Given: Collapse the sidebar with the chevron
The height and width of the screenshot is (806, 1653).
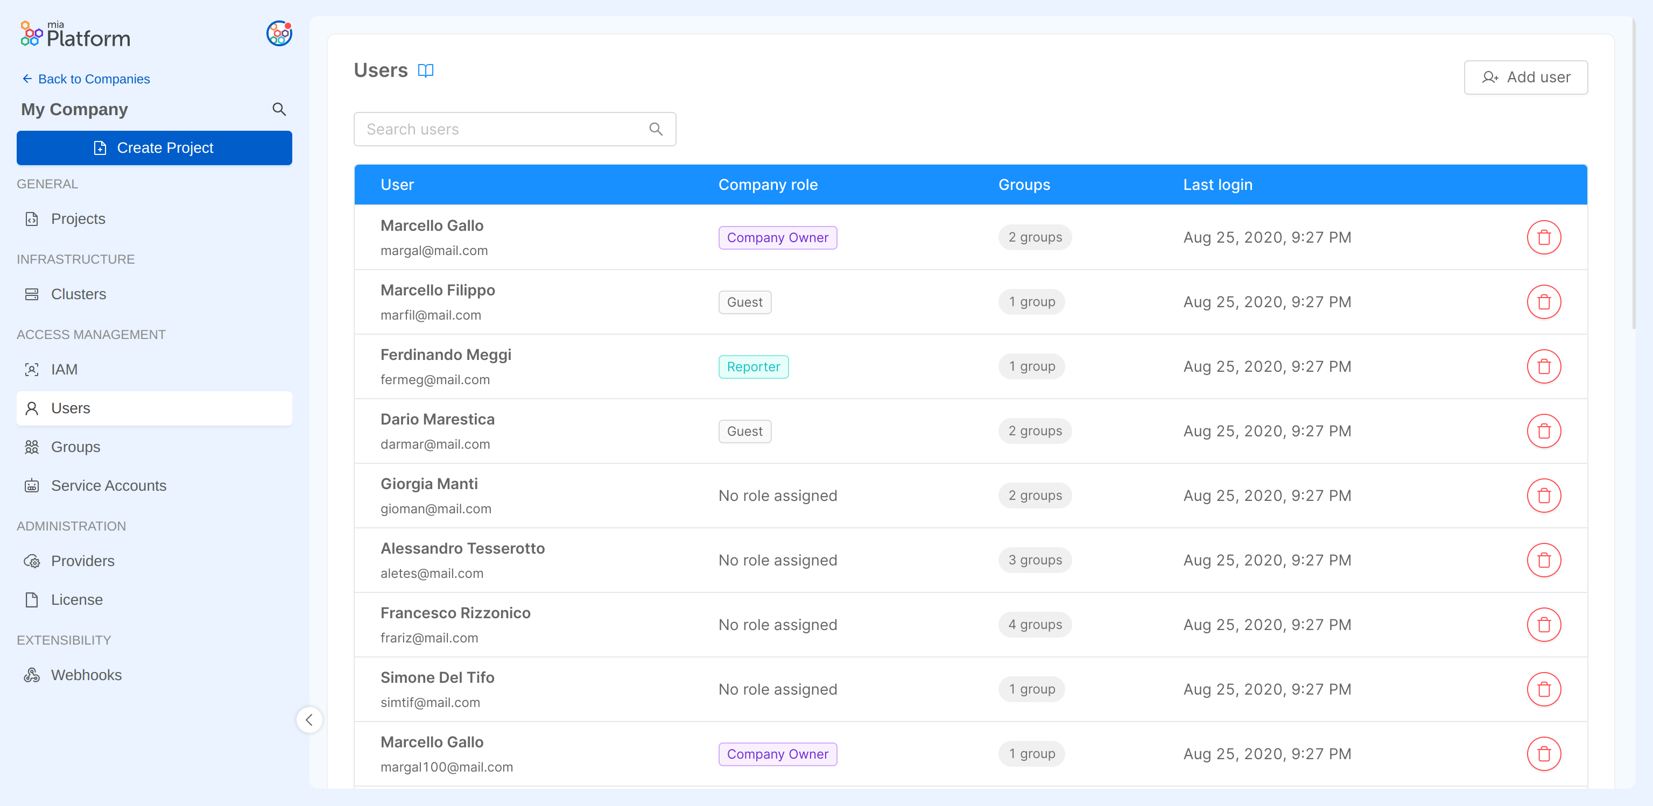Looking at the screenshot, I should (310, 719).
